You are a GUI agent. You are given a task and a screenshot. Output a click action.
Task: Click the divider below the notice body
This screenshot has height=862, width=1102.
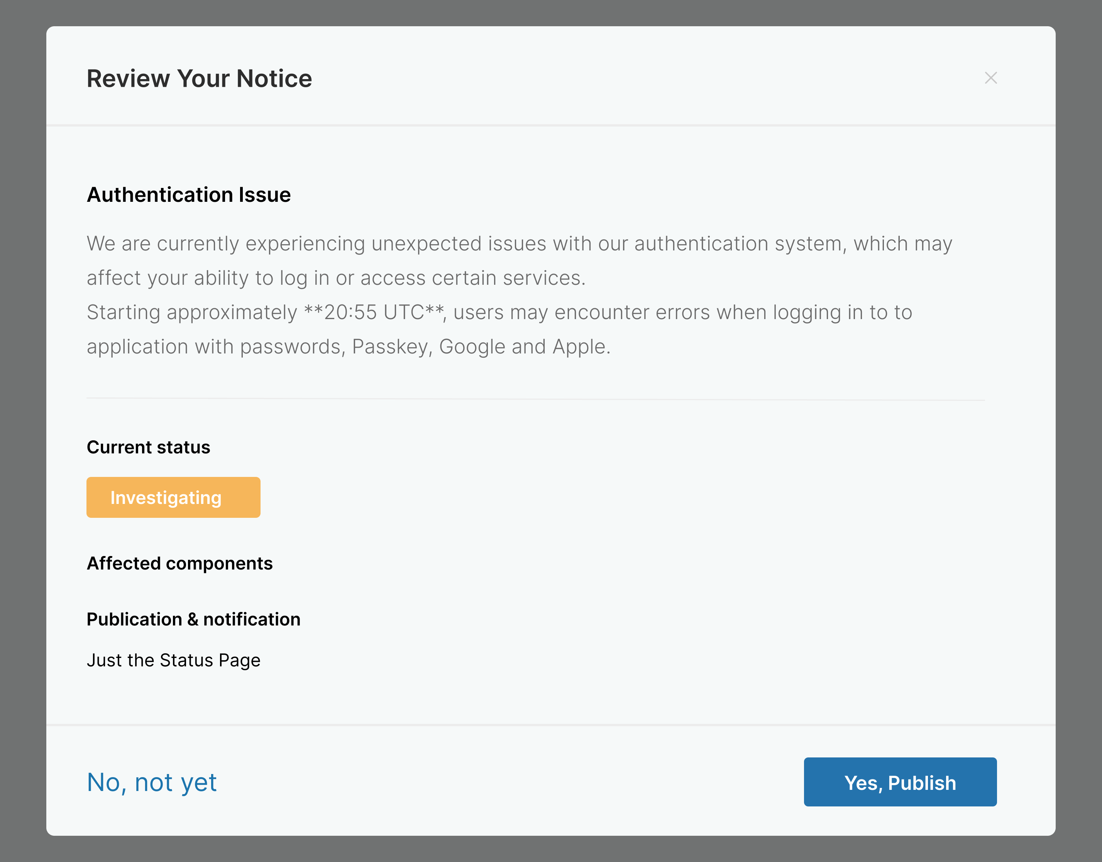point(535,398)
